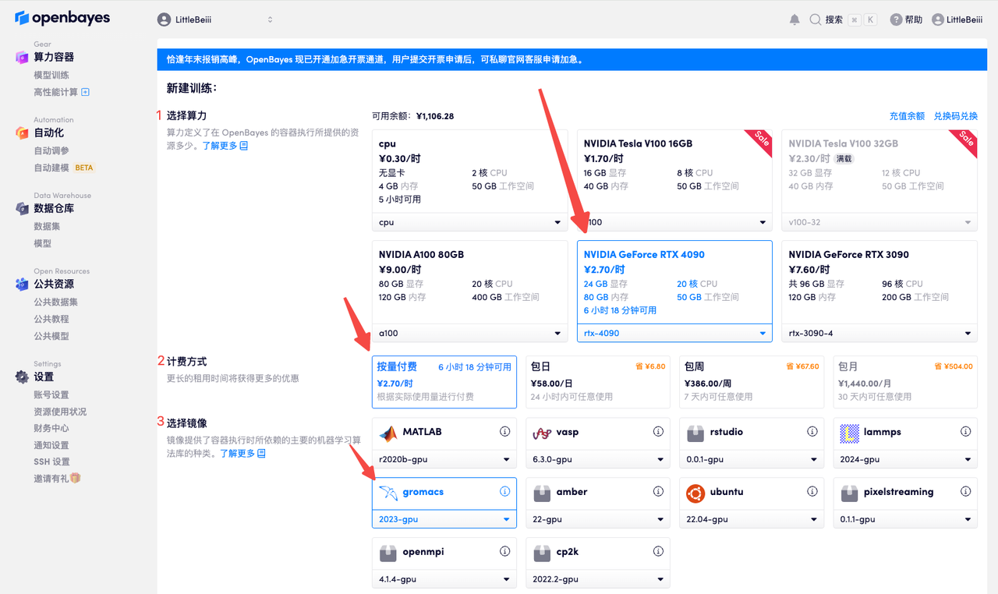Click the notification bell icon

click(x=795, y=19)
